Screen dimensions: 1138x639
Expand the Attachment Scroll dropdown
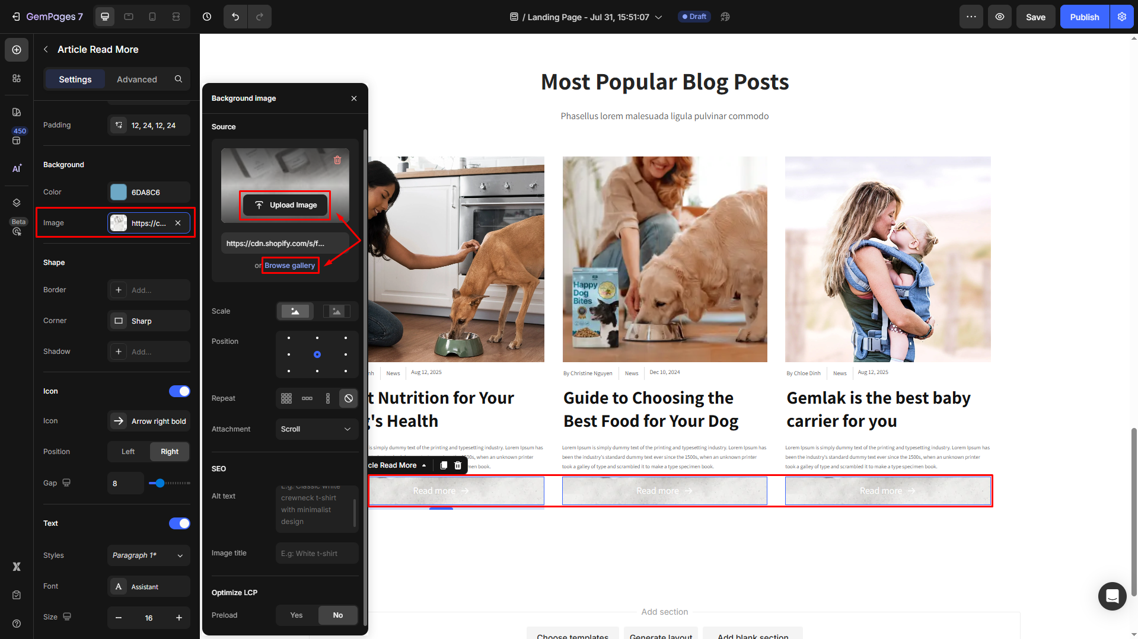coord(317,429)
